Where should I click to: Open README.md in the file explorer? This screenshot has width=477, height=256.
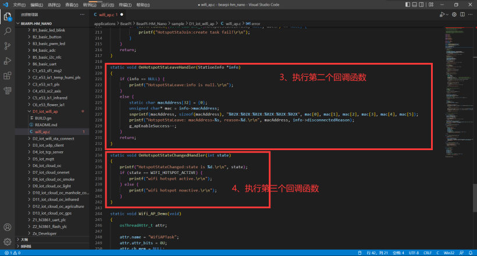click(45, 125)
